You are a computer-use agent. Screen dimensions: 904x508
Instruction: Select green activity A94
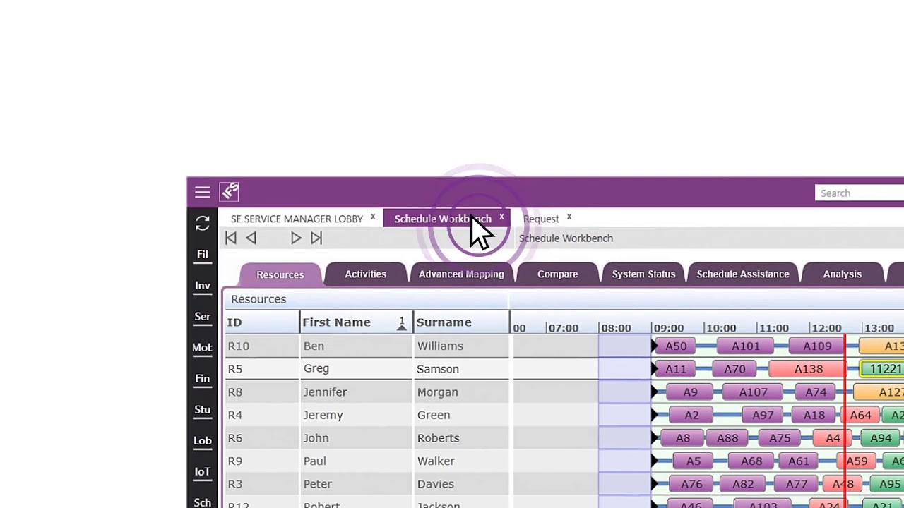pyautogui.click(x=881, y=438)
